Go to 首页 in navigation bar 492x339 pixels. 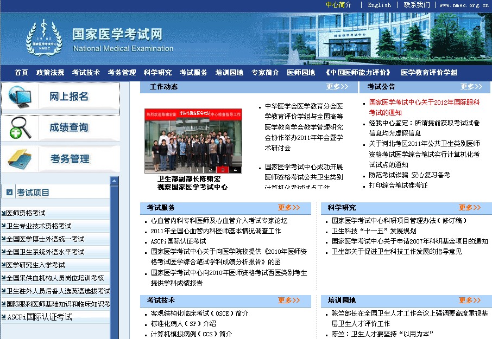pos(21,73)
